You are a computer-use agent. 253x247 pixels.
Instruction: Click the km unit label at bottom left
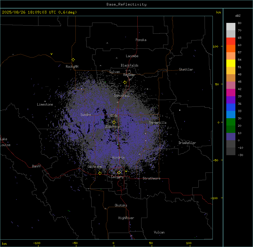[x=4, y=244]
